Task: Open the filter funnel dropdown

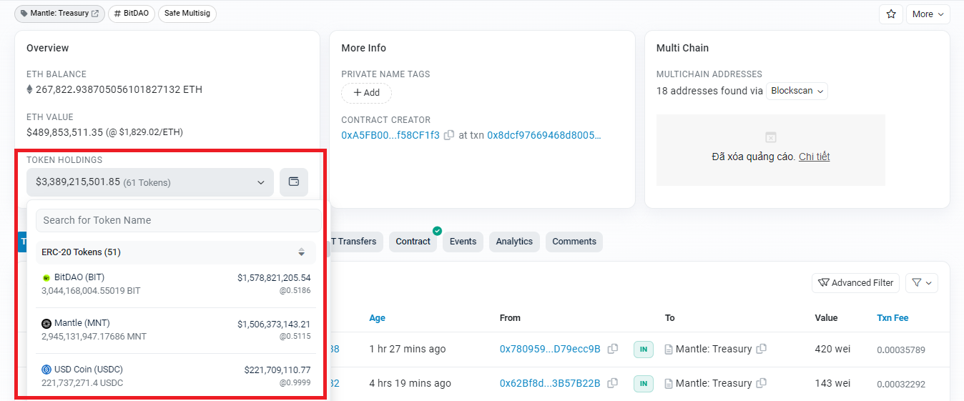Action: click(922, 283)
